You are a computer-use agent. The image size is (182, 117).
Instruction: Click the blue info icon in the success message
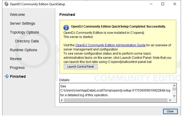[66, 27]
